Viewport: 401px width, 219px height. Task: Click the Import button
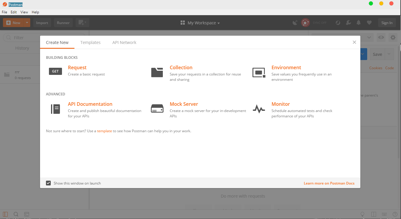click(x=42, y=23)
